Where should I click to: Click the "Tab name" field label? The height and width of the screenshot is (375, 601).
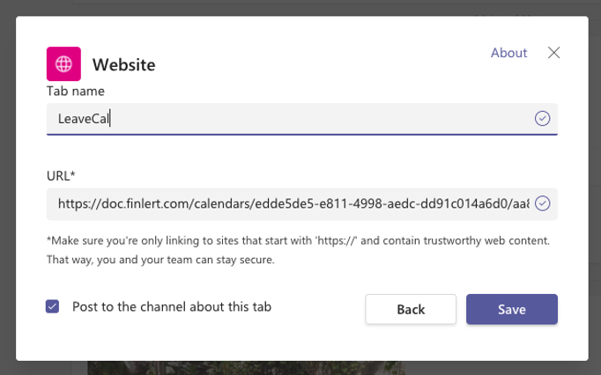(76, 91)
